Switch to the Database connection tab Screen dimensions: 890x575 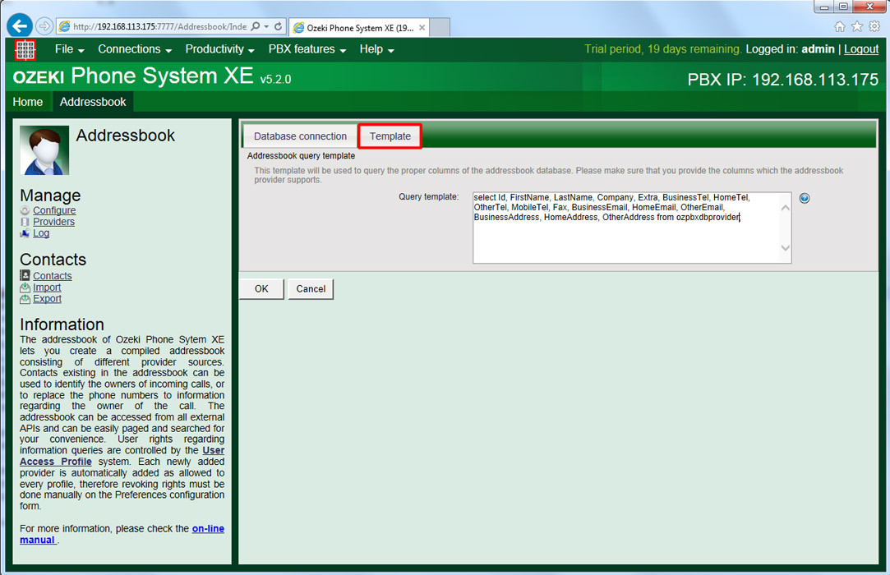point(300,136)
